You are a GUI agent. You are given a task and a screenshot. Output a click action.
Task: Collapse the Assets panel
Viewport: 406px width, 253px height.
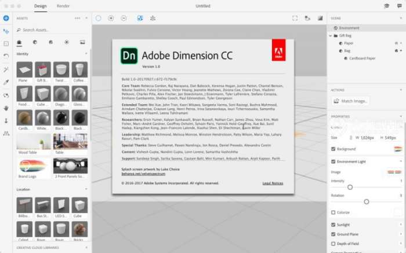(86, 18)
